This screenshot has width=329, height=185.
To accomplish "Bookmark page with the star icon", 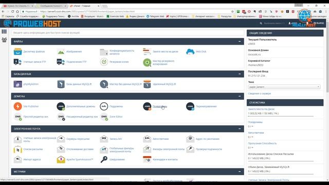I will [x=232, y=11].
